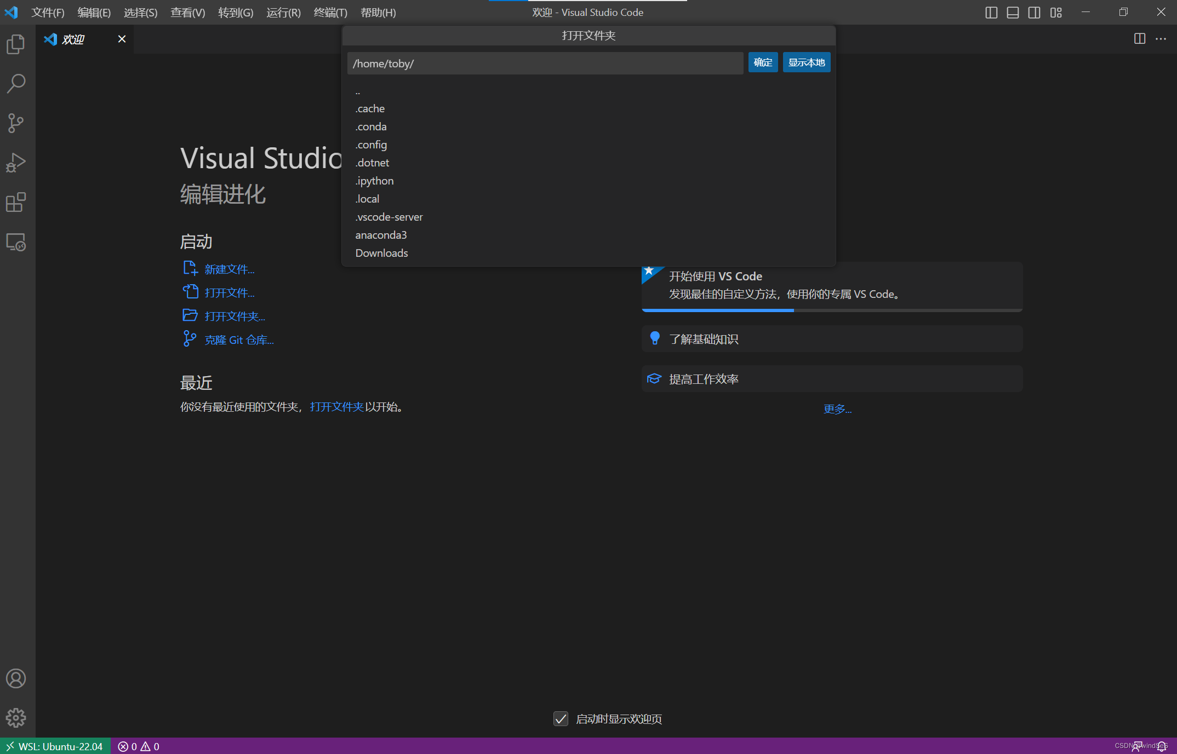Viewport: 1177px width, 754px height.
Task: Click the 打开文件夹... link under 启动
Action: pyautogui.click(x=235, y=316)
